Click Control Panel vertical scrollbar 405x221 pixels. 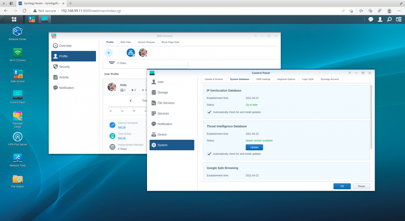(371, 117)
